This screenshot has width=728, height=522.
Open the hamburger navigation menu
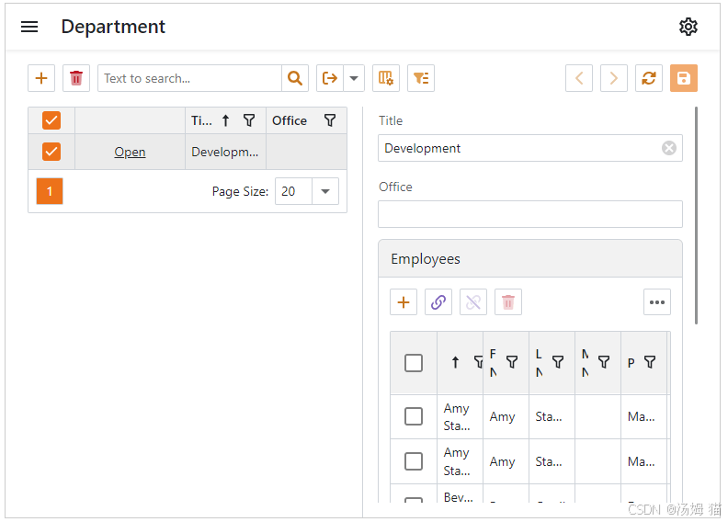click(29, 27)
